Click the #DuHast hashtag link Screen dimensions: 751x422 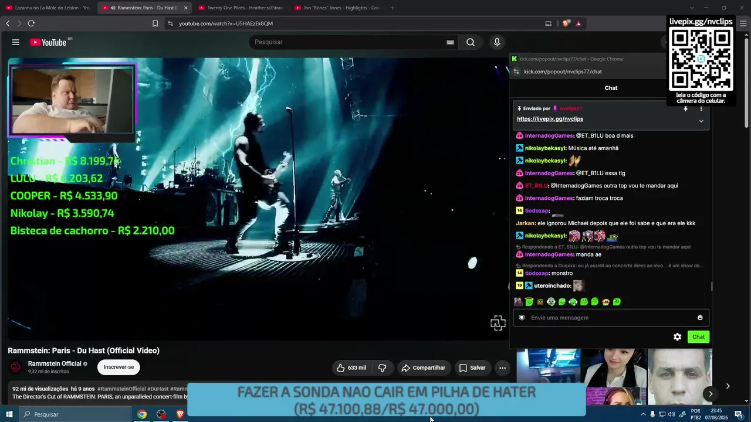point(158,389)
